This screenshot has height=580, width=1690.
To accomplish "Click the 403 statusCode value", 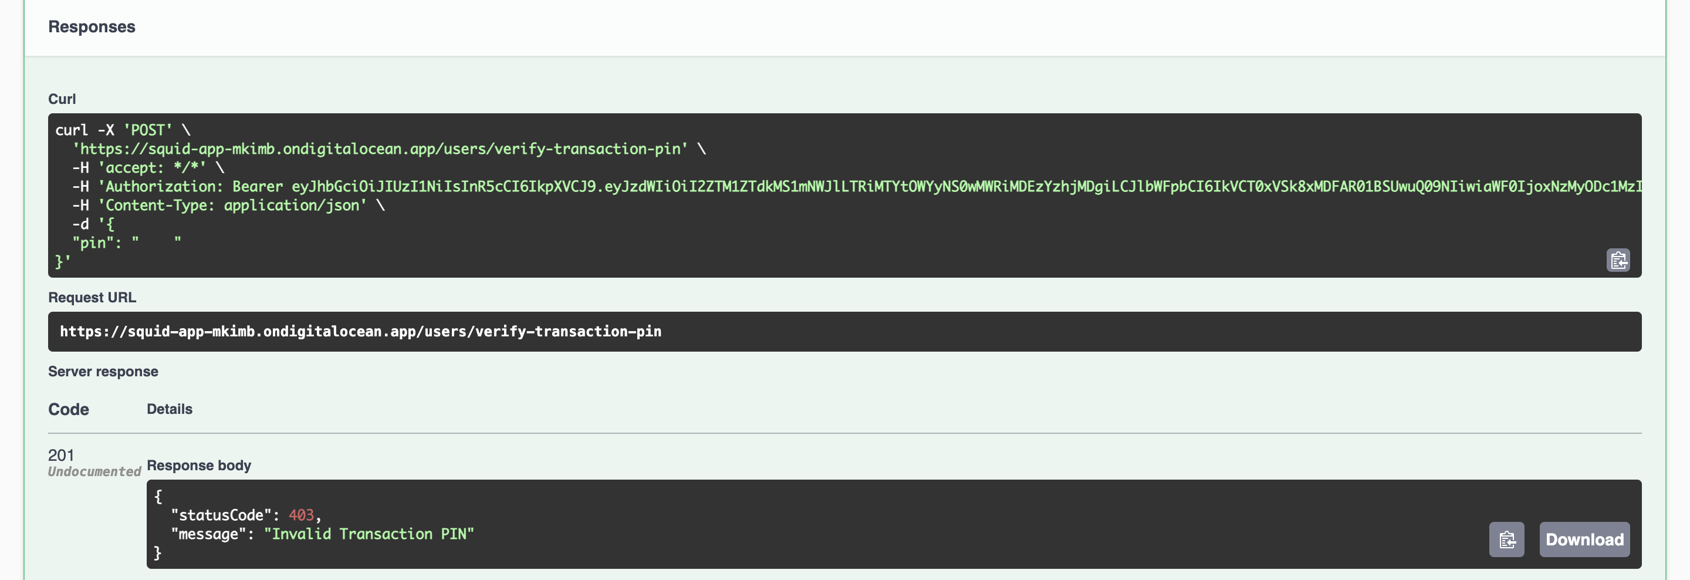I will coord(301,515).
